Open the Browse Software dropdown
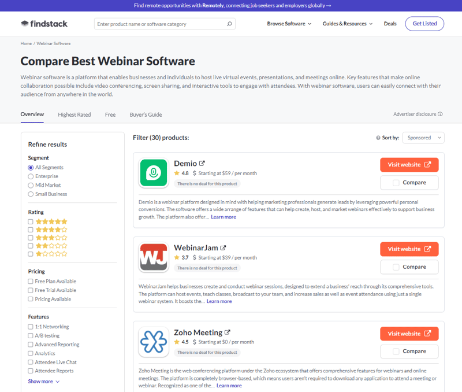Image resolution: width=462 pixels, height=392 pixels. coord(289,24)
